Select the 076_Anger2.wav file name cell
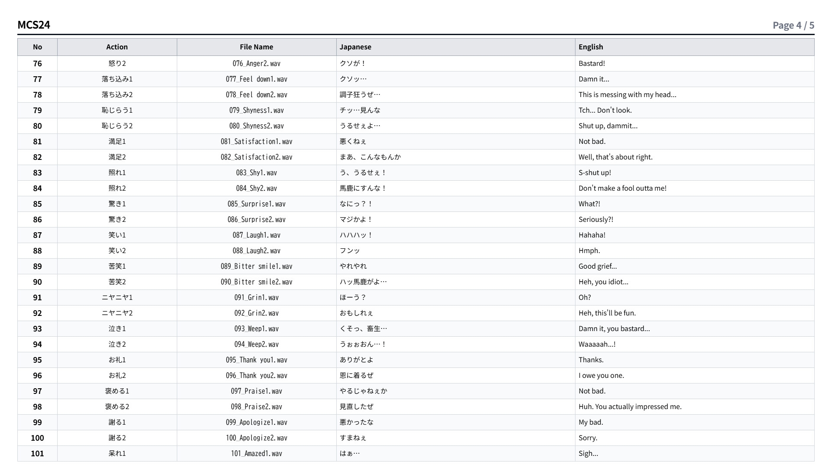Image resolution: width=832 pixels, height=468 pixels. point(257,63)
